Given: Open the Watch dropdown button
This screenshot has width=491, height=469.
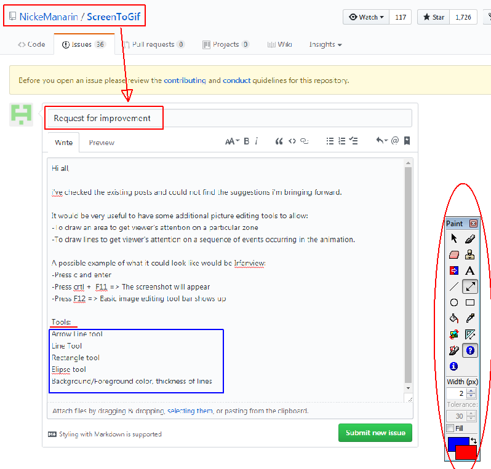Looking at the screenshot, I should 366,17.
